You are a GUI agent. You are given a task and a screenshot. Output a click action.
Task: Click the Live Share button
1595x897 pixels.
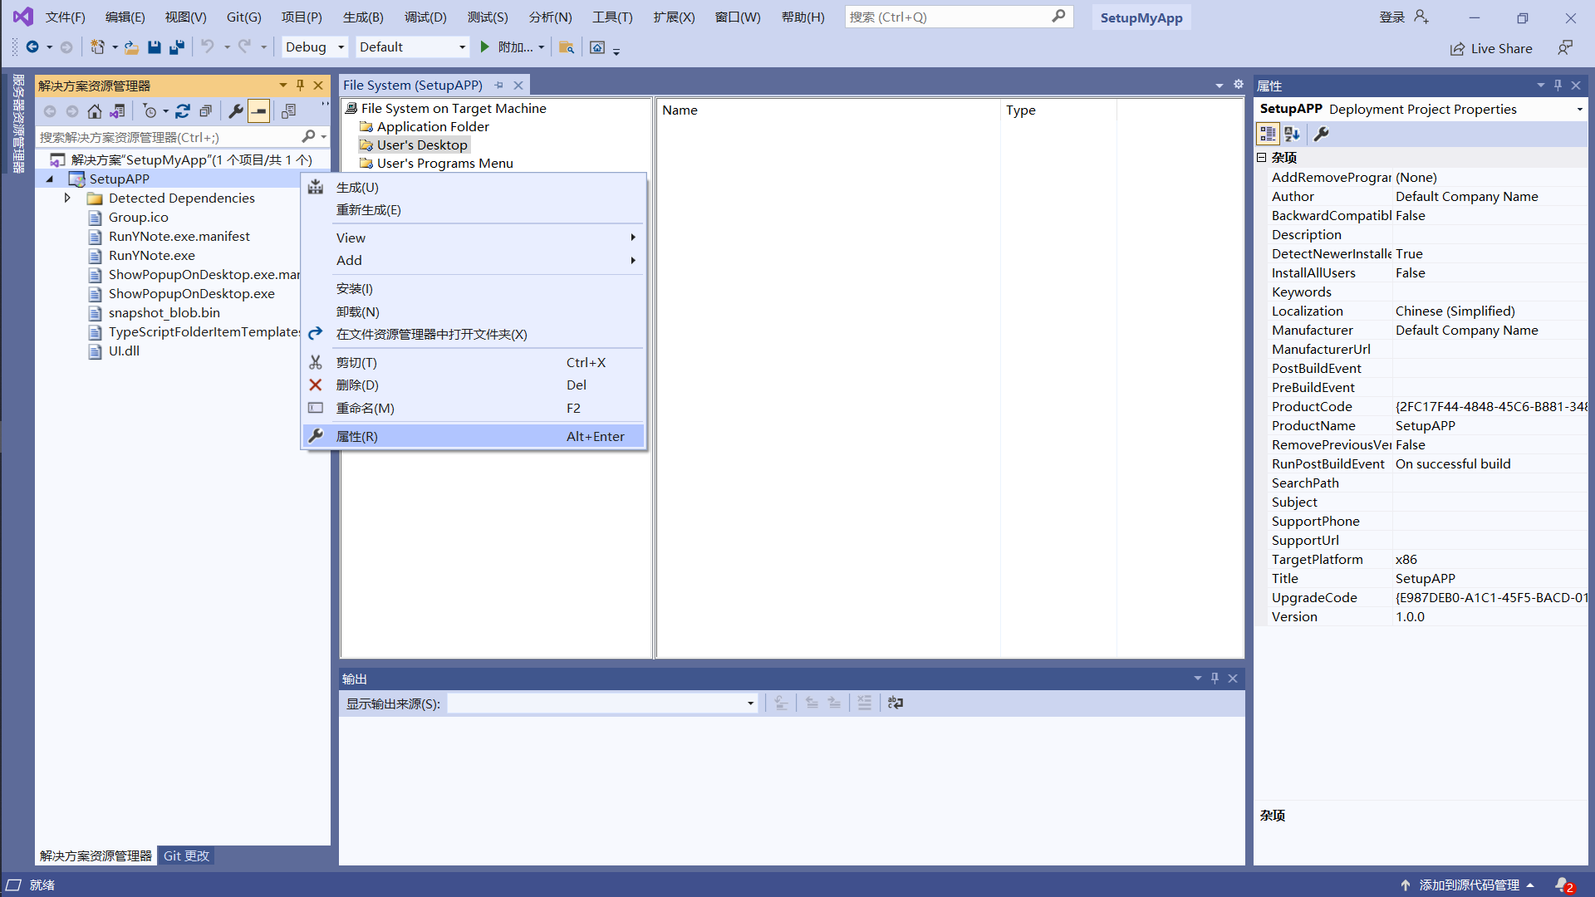pyautogui.click(x=1491, y=49)
